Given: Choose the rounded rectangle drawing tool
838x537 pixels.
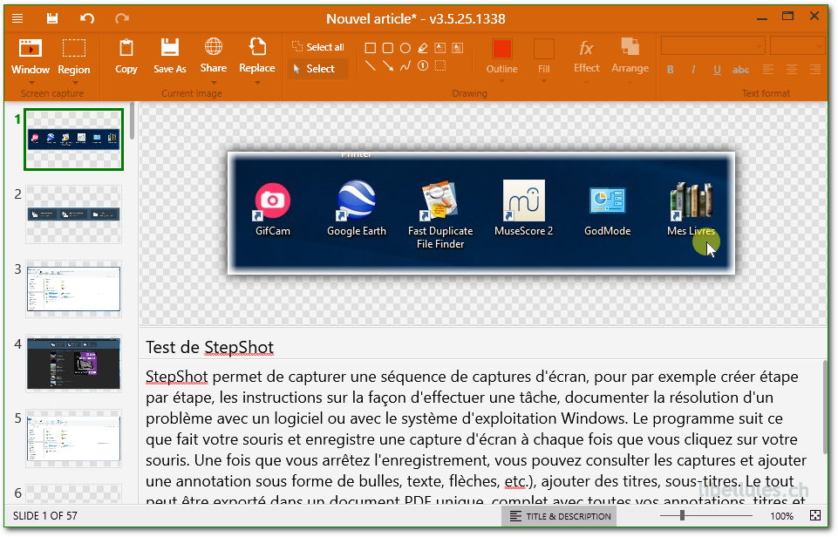Looking at the screenshot, I should (388, 48).
